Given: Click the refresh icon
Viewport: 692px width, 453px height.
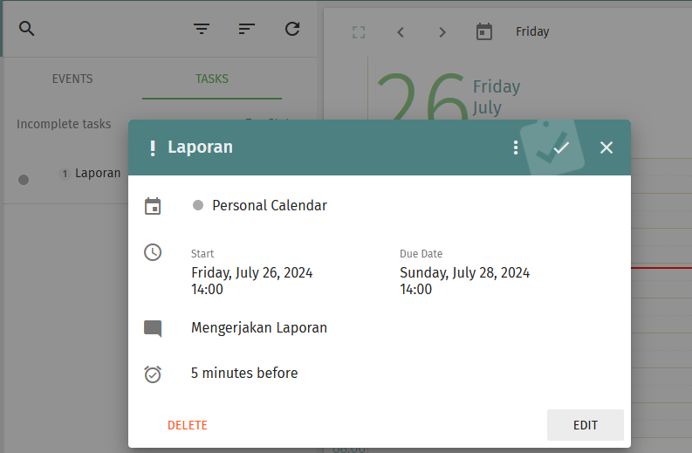Looking at the screenshot, I should [x=292, y=29].
